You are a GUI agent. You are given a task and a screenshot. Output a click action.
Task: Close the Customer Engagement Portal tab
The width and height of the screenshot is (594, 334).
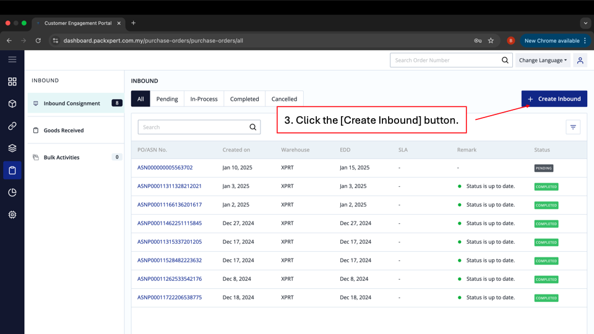point(119,23)
